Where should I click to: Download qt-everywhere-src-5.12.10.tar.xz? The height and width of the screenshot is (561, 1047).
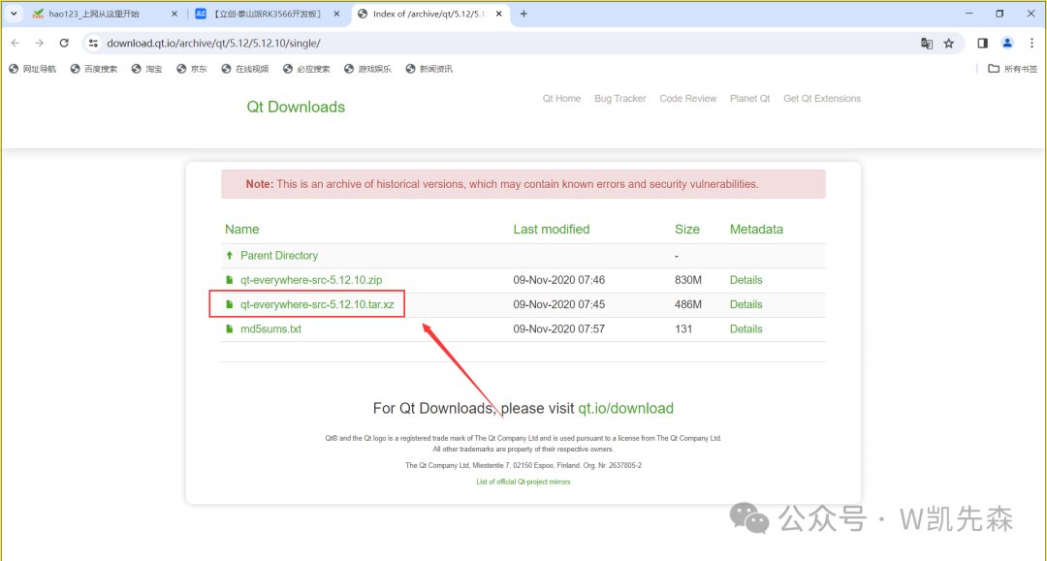click(x=316, y=304)
